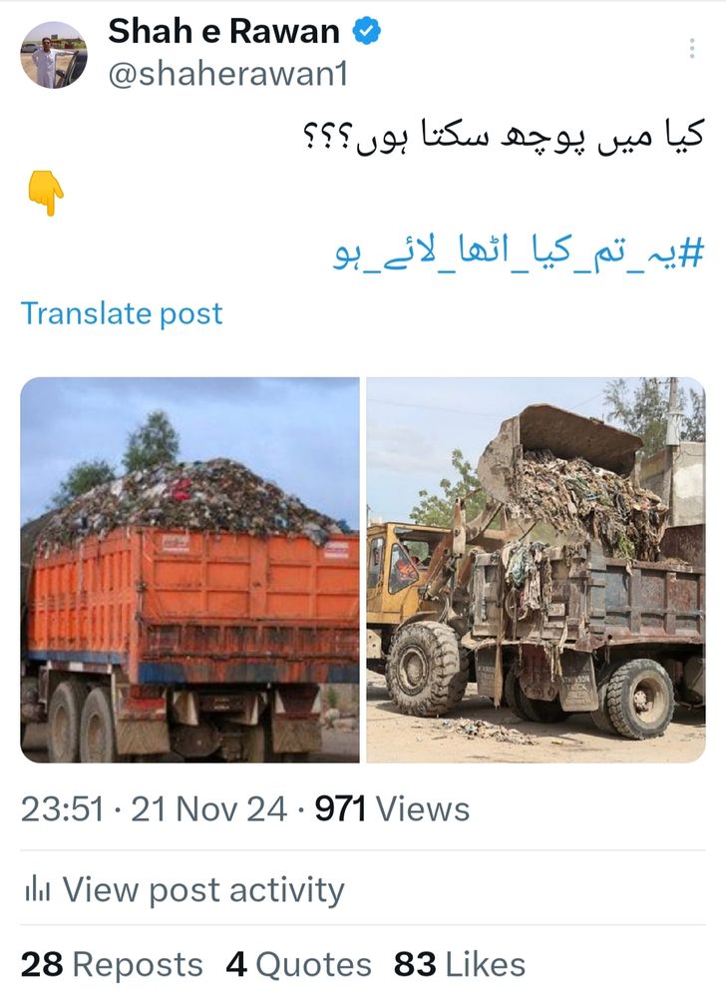View the 28 Reposts list
The width and height of the screenshot is (726, 998).
coord(112,964)
